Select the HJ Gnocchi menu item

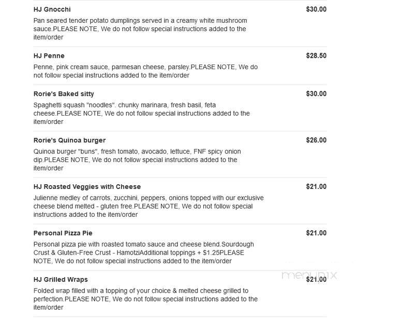click(x=52, y=9)
